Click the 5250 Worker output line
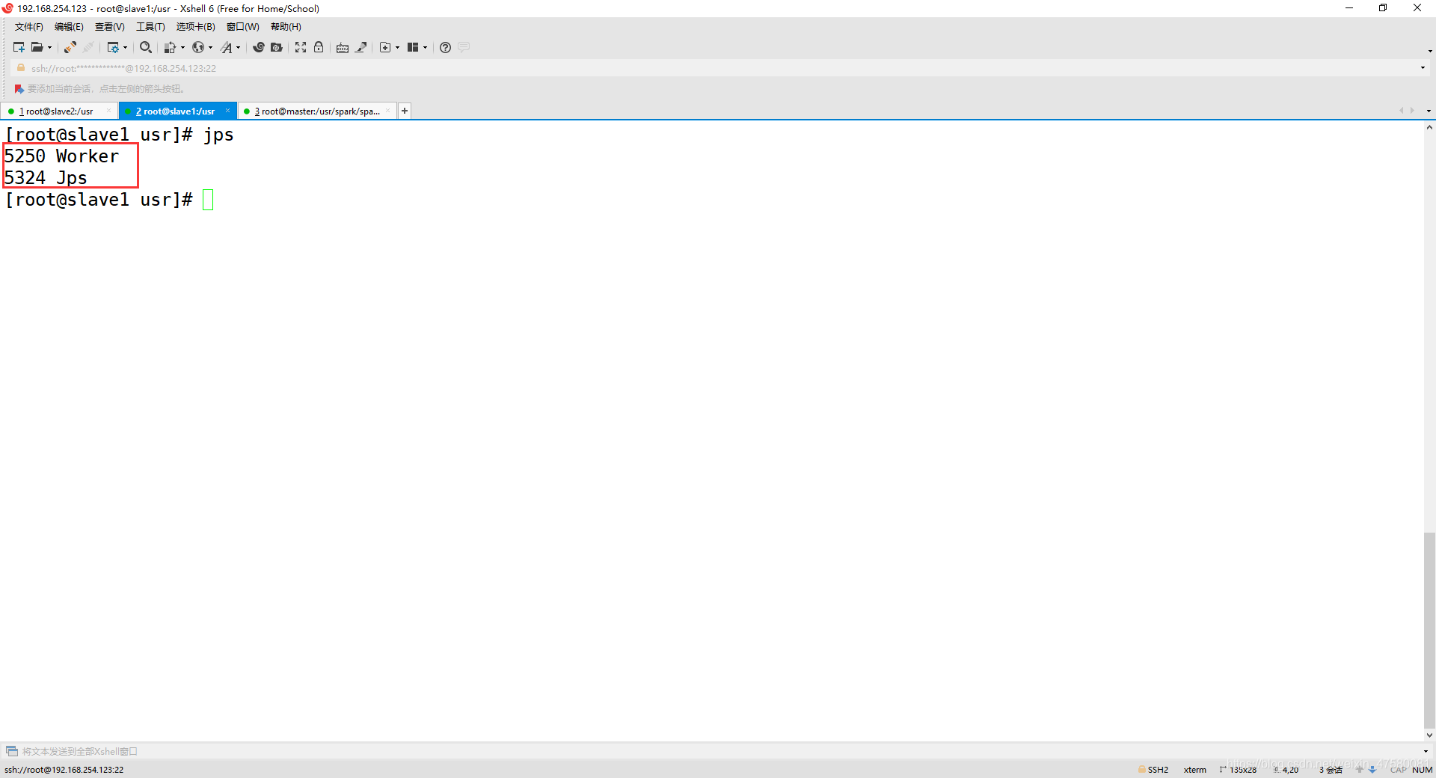This screenshot has width=1436, height=778. [61, 156]
